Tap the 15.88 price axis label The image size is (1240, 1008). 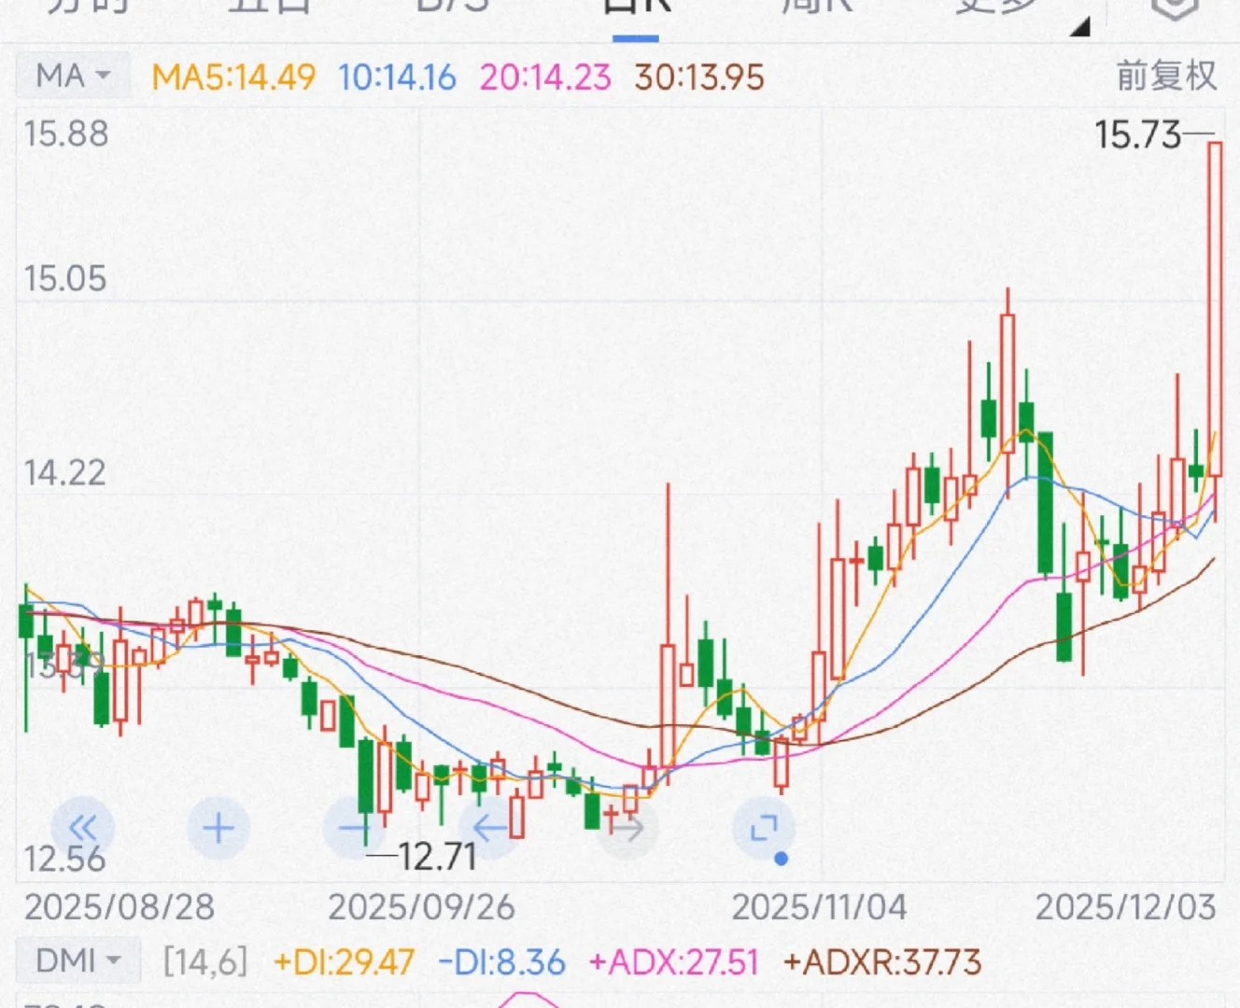coord(66,134)
